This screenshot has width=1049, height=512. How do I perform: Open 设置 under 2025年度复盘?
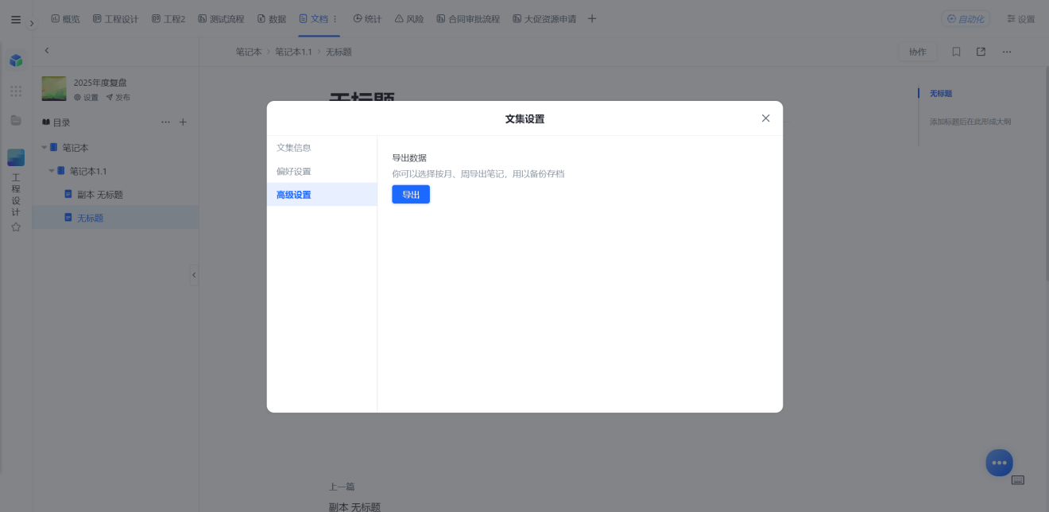coord(87,98)
